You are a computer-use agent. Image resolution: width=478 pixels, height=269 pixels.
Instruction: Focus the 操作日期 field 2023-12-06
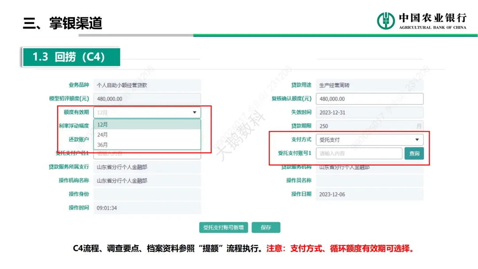point(369,194)
